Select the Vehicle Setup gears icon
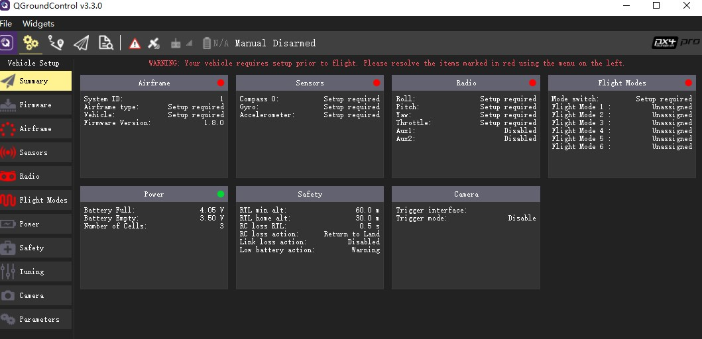Image resolution: width=702 pixels, height=339 pixels. coord(31,43)
